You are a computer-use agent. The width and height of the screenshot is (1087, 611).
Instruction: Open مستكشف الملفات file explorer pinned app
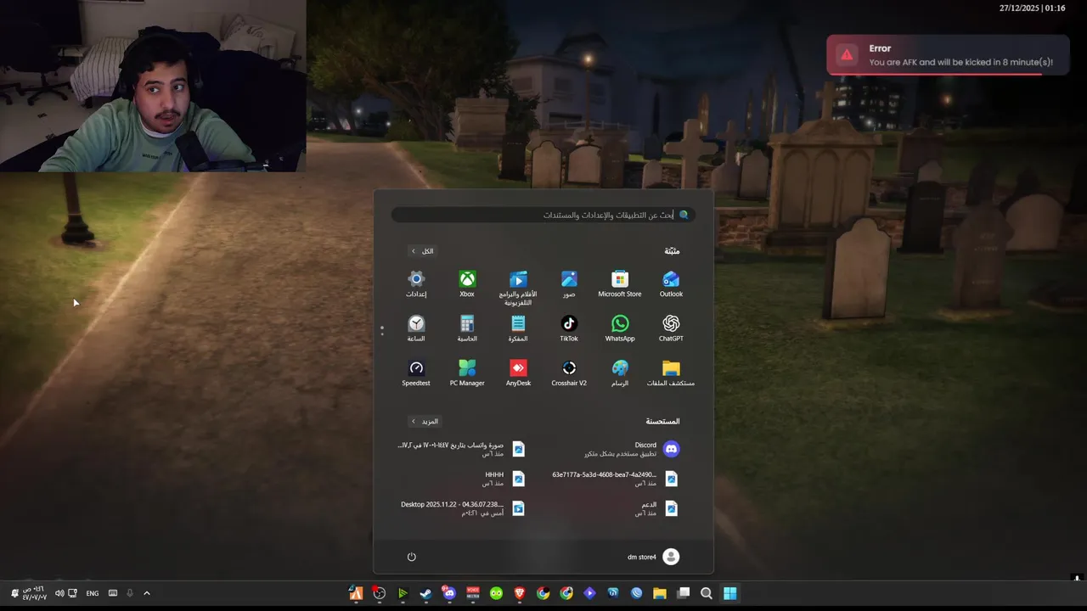pos(671,373)
